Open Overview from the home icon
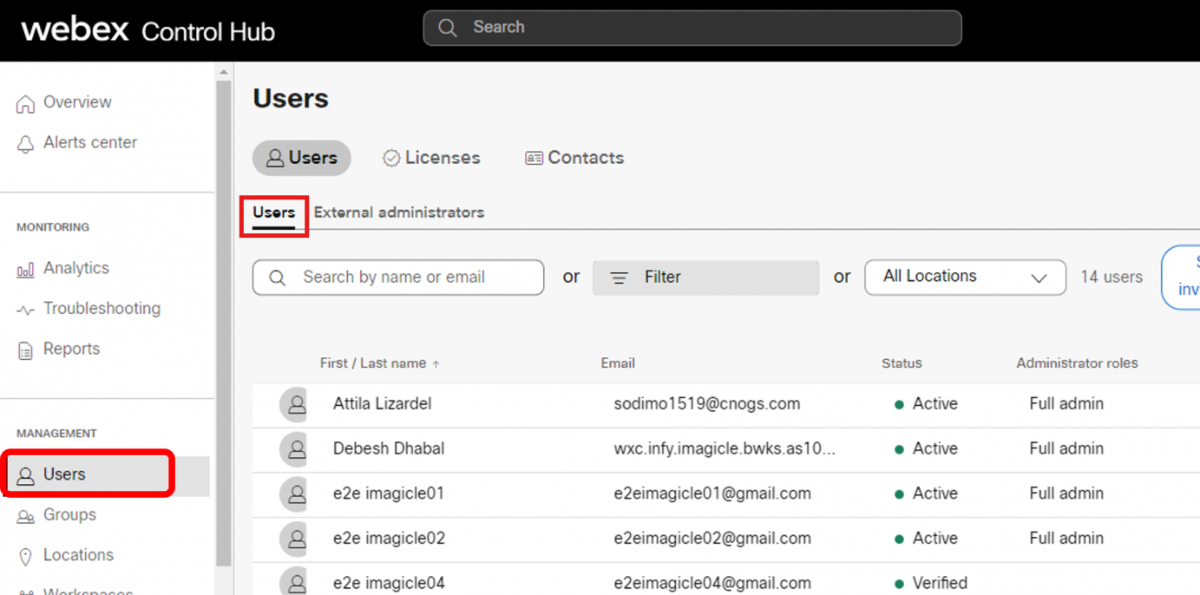This screenshot has width=1200, height=595. pyautogui.click(x=25, y=103)
